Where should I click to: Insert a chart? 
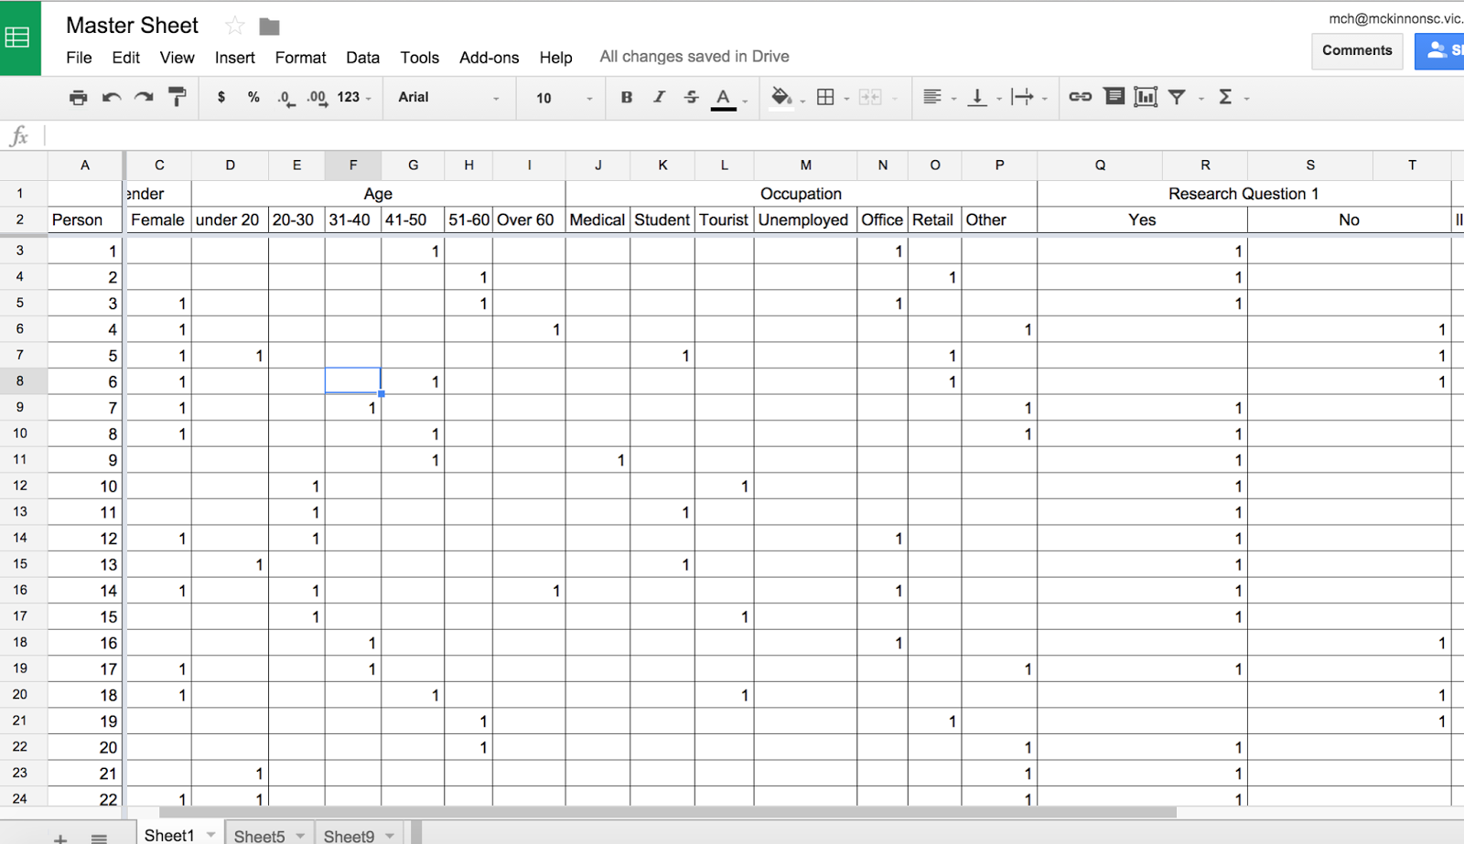tap(1145, 97)
